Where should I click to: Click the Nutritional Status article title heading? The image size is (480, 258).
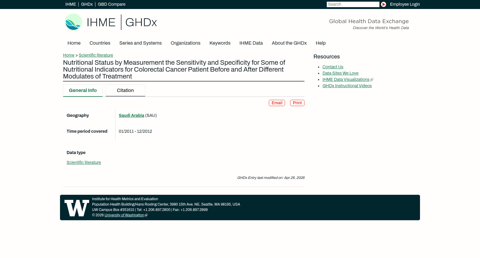pos(174,70)
